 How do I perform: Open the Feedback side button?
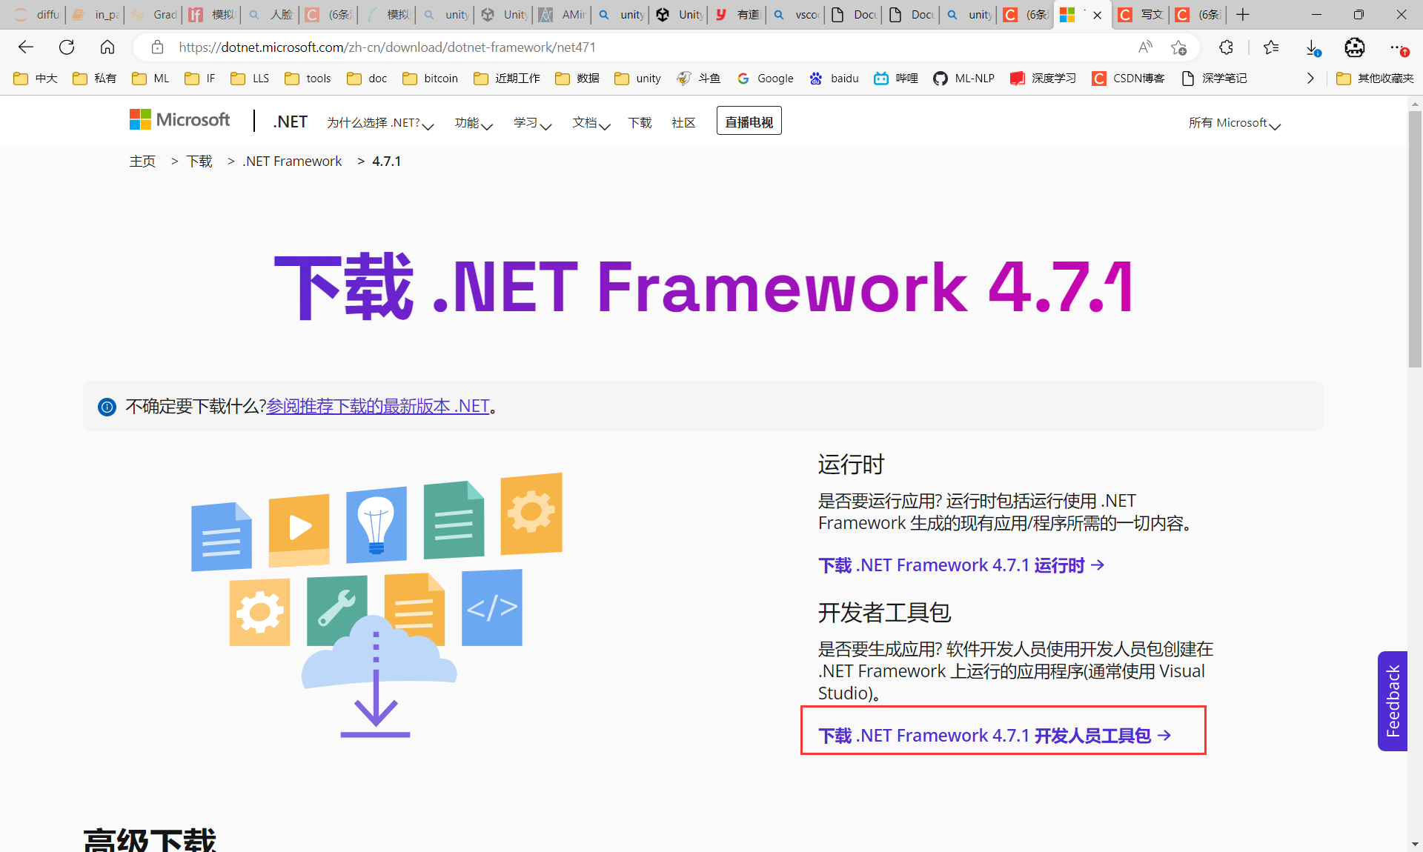(x=1393, y=701)
